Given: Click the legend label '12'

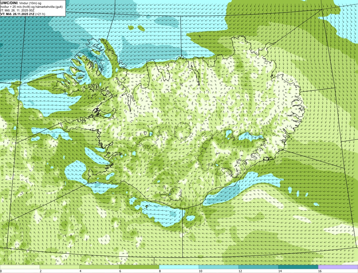Looking at the screenshot, I should tap(240, 271).
